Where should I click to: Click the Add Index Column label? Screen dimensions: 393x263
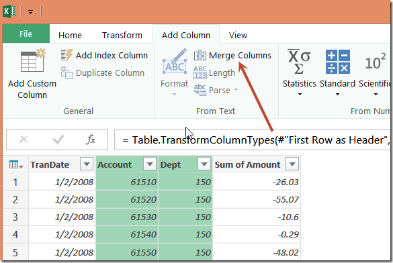pos(112,55)
